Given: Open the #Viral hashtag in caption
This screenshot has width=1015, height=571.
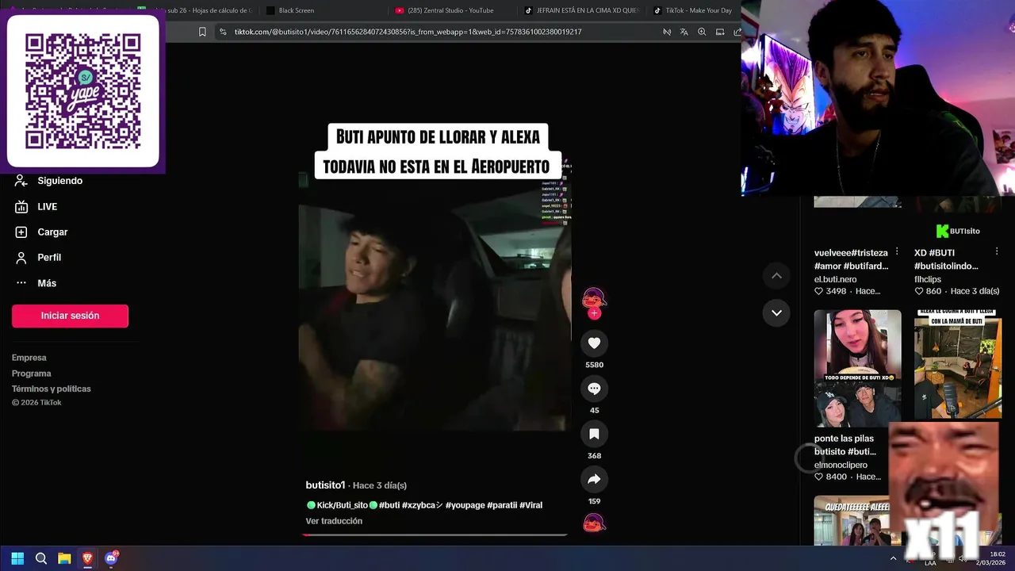Looking at the screenshot, I should [531, 505].
